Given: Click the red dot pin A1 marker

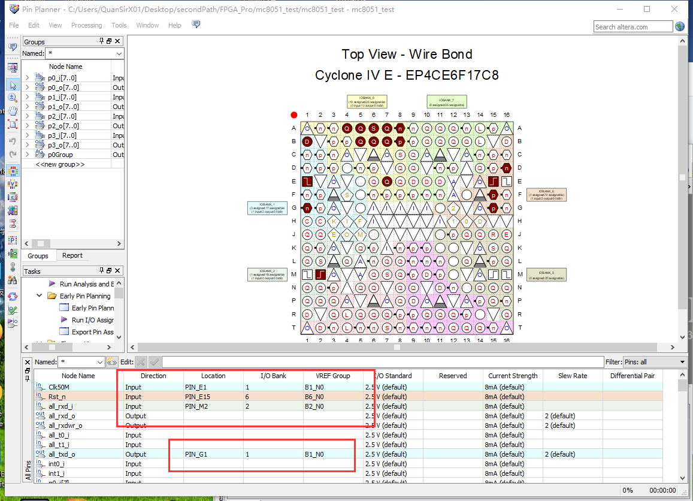Looking at the screenshot, I should [x=294, y=115].
